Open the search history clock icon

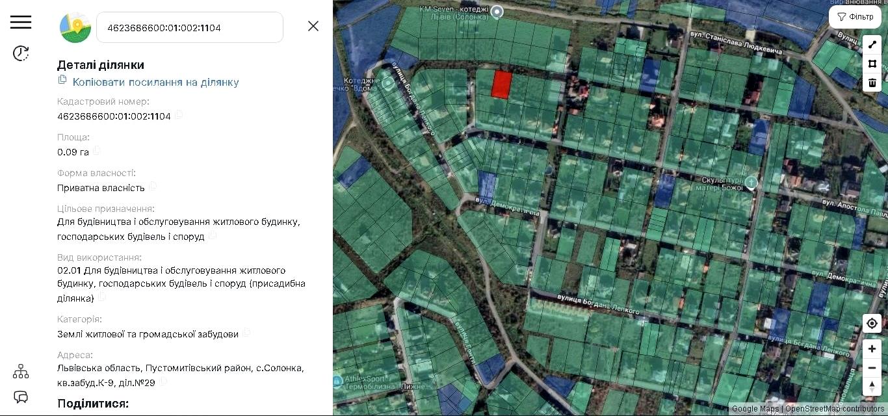[21, 53]
